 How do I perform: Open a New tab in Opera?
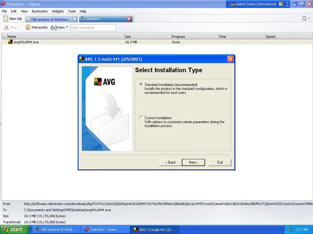[x=13, y=19]
